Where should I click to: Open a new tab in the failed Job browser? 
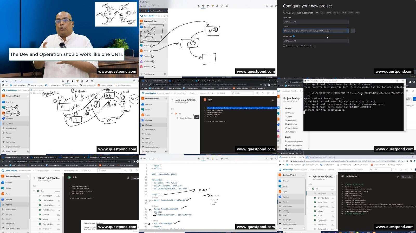tap(223, 81)
